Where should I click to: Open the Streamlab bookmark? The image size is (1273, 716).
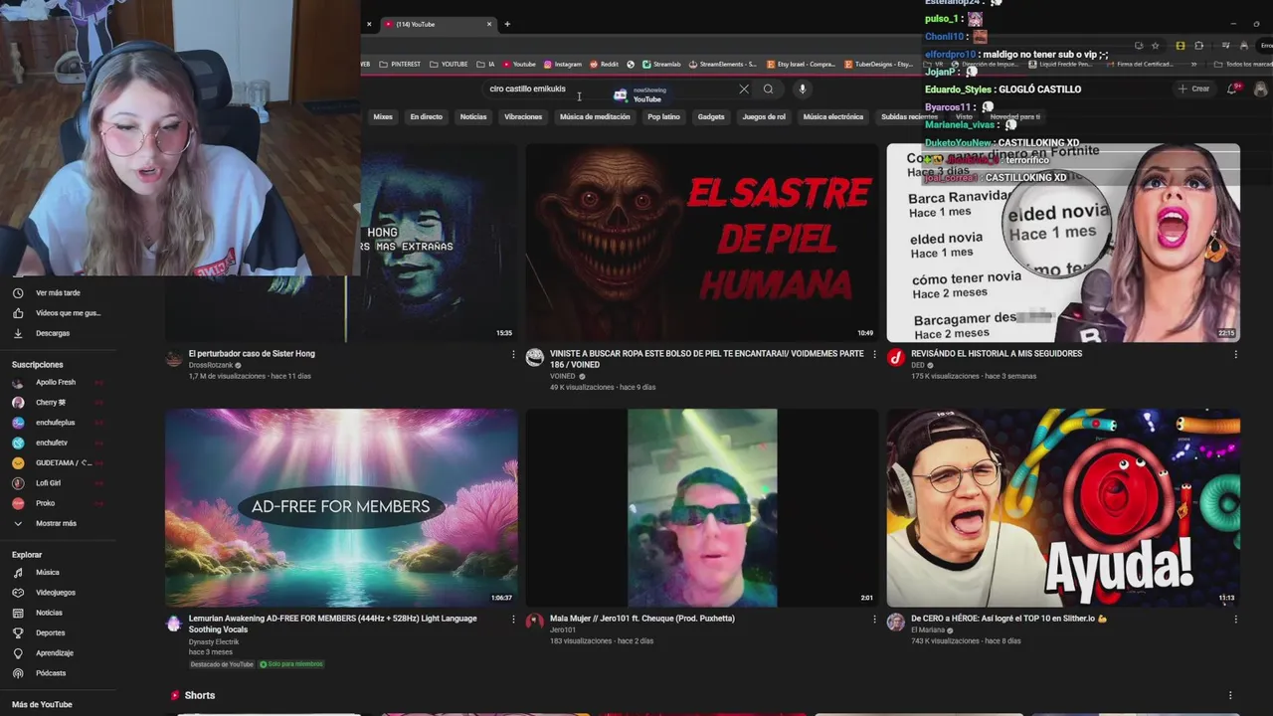(661, 64)
